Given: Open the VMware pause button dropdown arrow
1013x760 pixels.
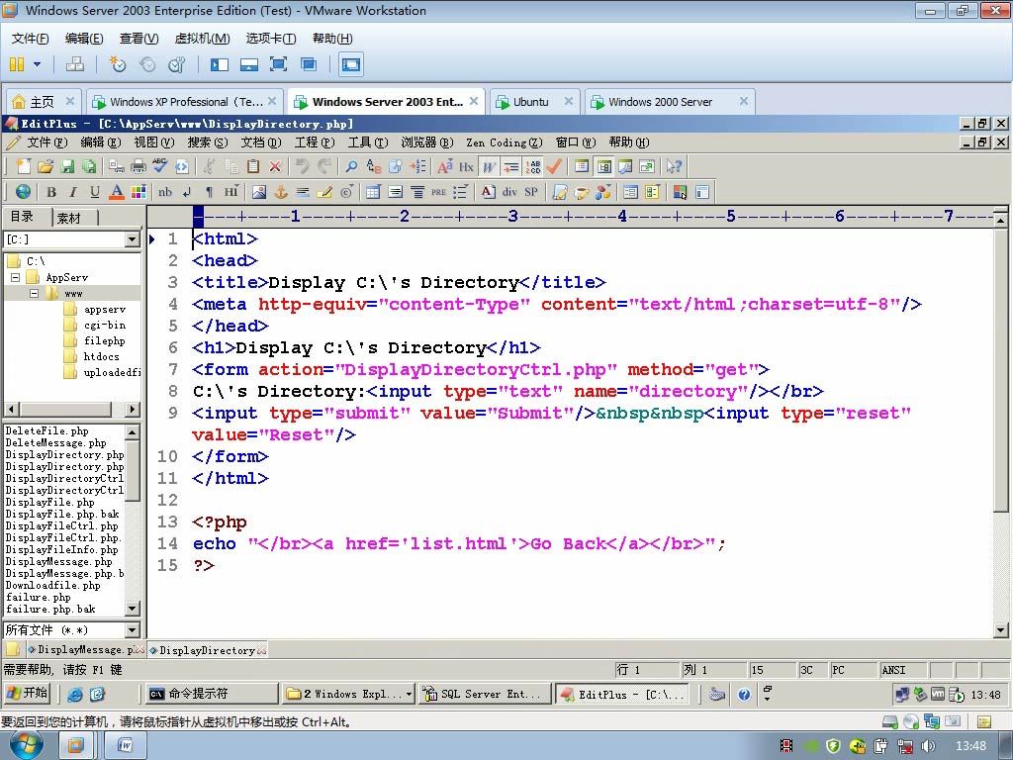Looking at the screenshot, I should click(x=37, y=64).
